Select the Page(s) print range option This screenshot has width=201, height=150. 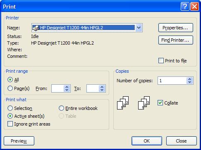(10, 88)
